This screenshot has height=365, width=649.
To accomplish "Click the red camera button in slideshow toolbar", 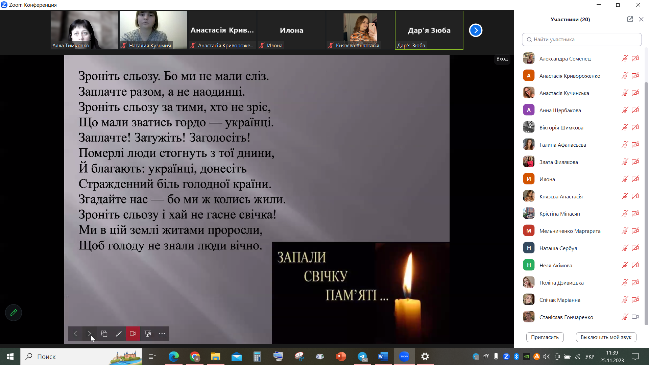I will (133, 334).
